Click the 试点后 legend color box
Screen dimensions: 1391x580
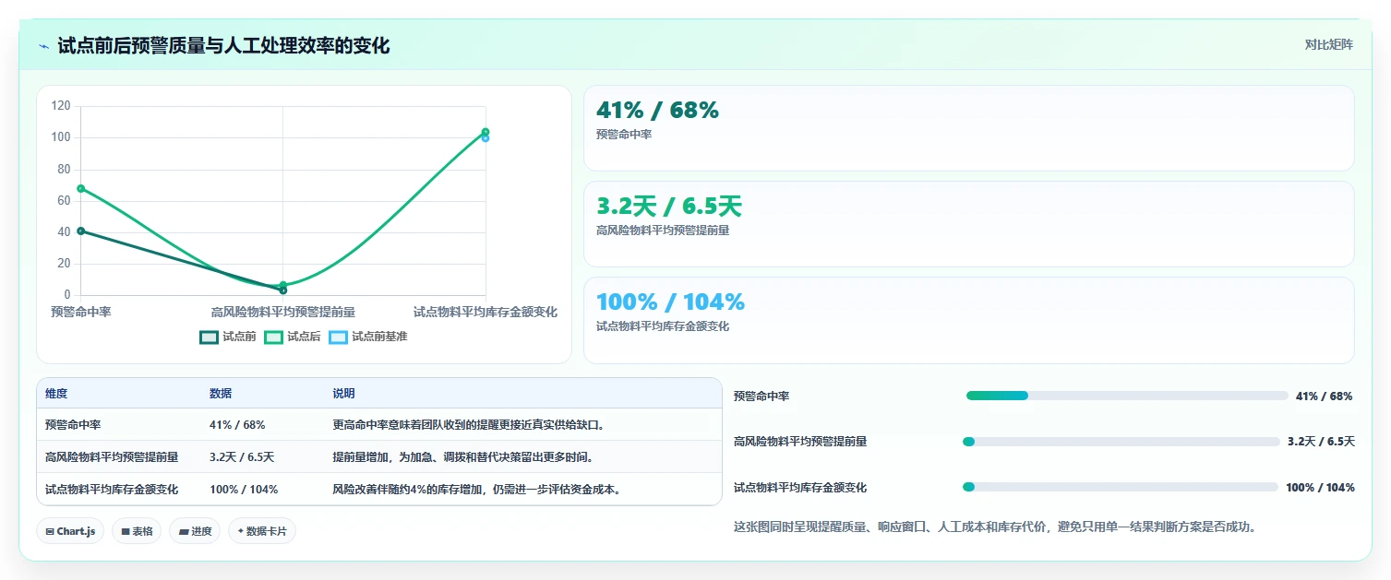pos(273,337)
